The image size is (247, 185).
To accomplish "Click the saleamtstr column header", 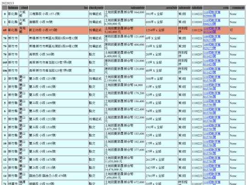I will (x=124, y=8).
